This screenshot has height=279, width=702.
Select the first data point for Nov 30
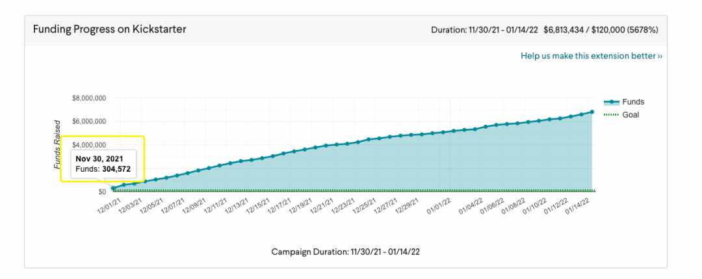click(x=113, y=188)
